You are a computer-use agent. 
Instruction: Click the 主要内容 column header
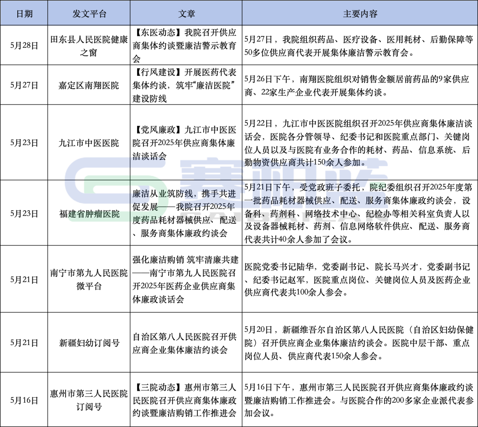pos(359,13)
